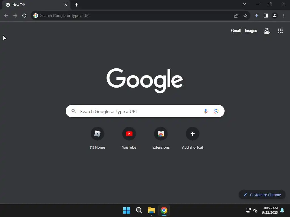290x217 pixels.
Task: Open Google apps grid
Action: [280, 31]
